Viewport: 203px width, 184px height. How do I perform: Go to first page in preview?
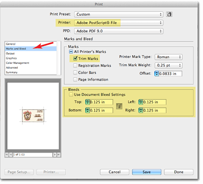pyautogui.click(x=7, y=154)
